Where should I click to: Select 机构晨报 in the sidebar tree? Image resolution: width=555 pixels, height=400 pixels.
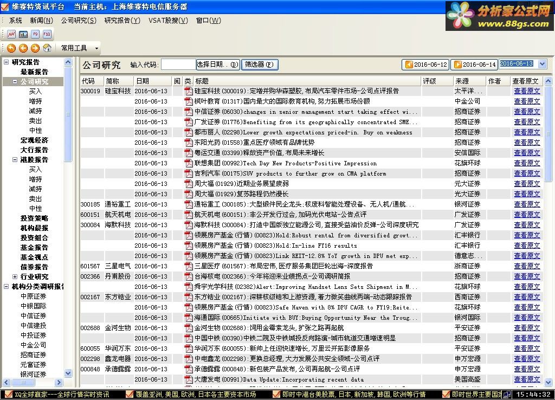34,228
